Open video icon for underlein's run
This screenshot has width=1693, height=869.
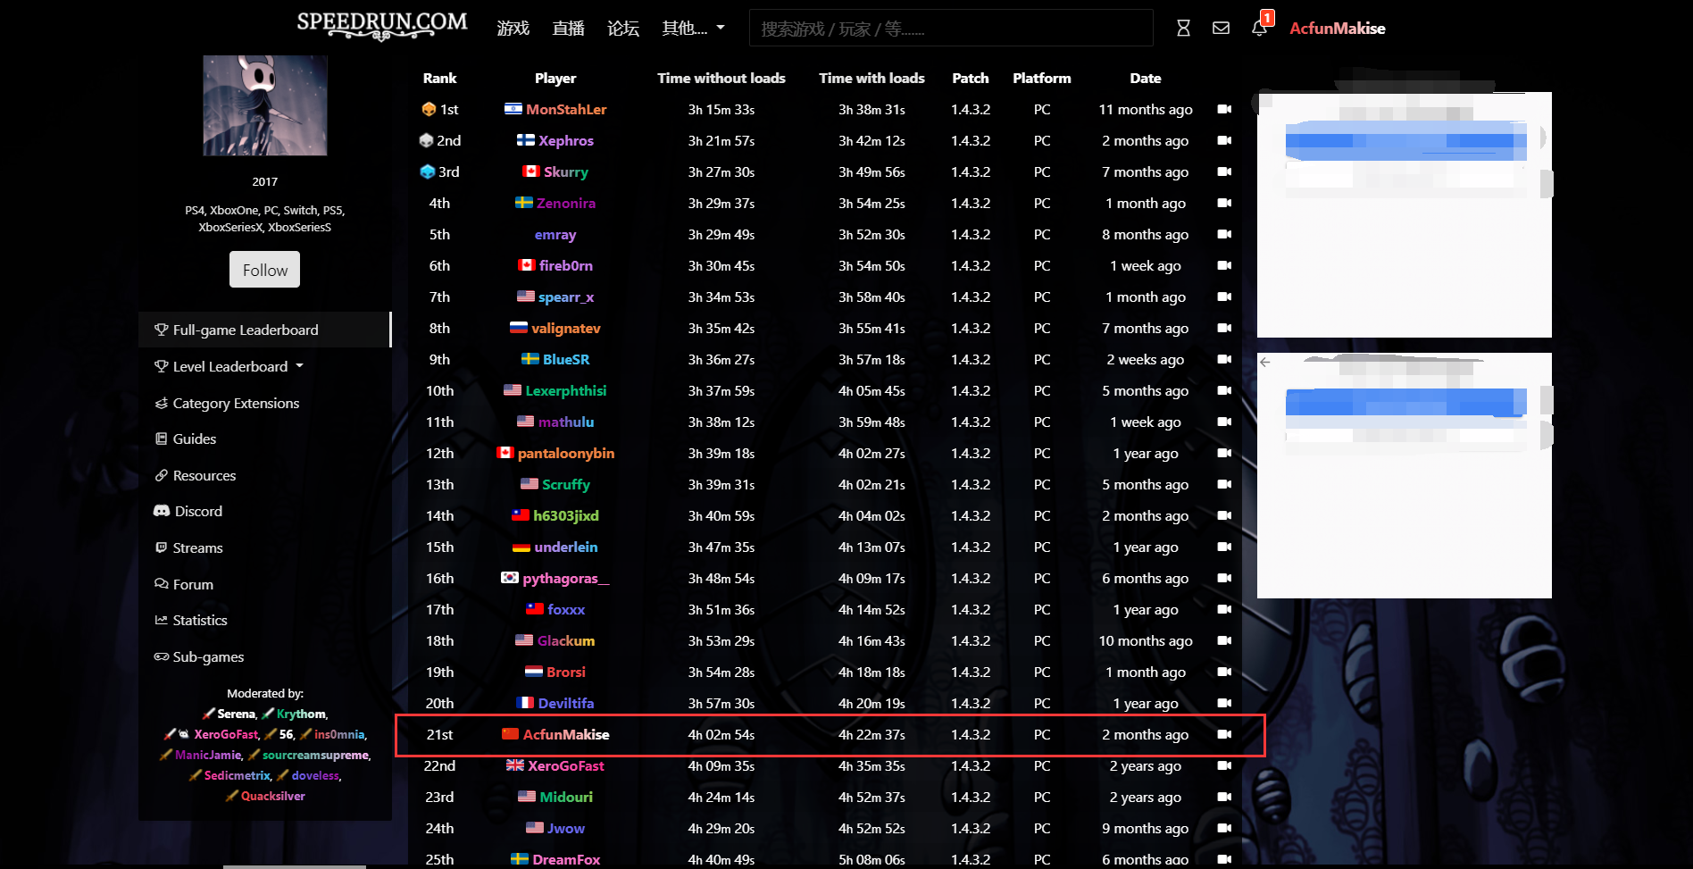pyautogui.click(x=1224, y=547)
